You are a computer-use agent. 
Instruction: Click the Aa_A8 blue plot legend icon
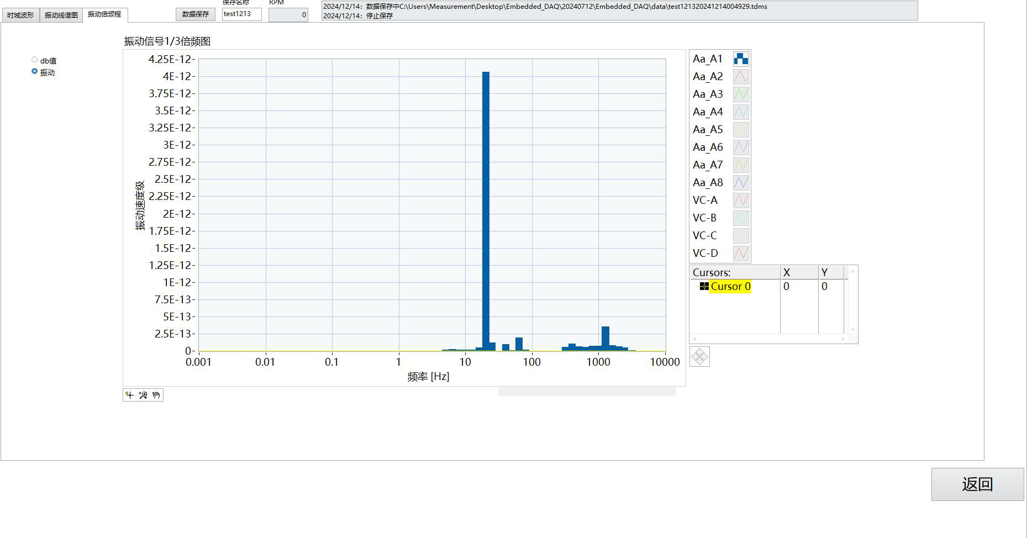(741, 182)
